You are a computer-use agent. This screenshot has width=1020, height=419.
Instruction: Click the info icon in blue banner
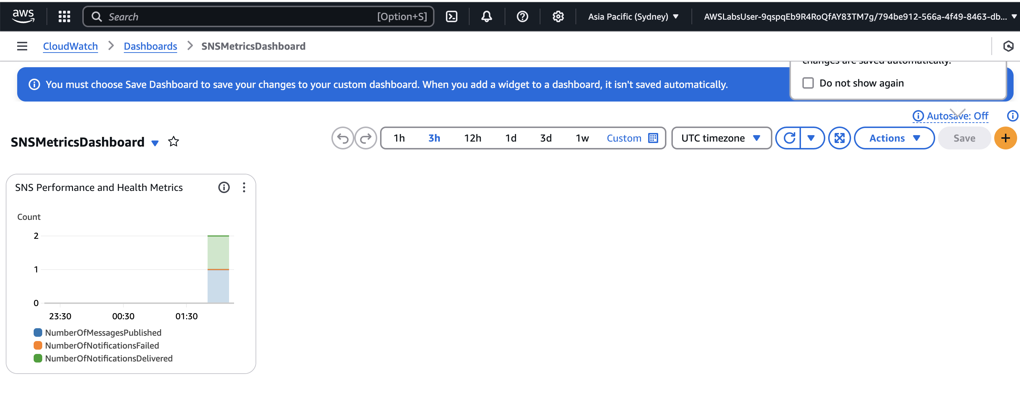point(34,84)
